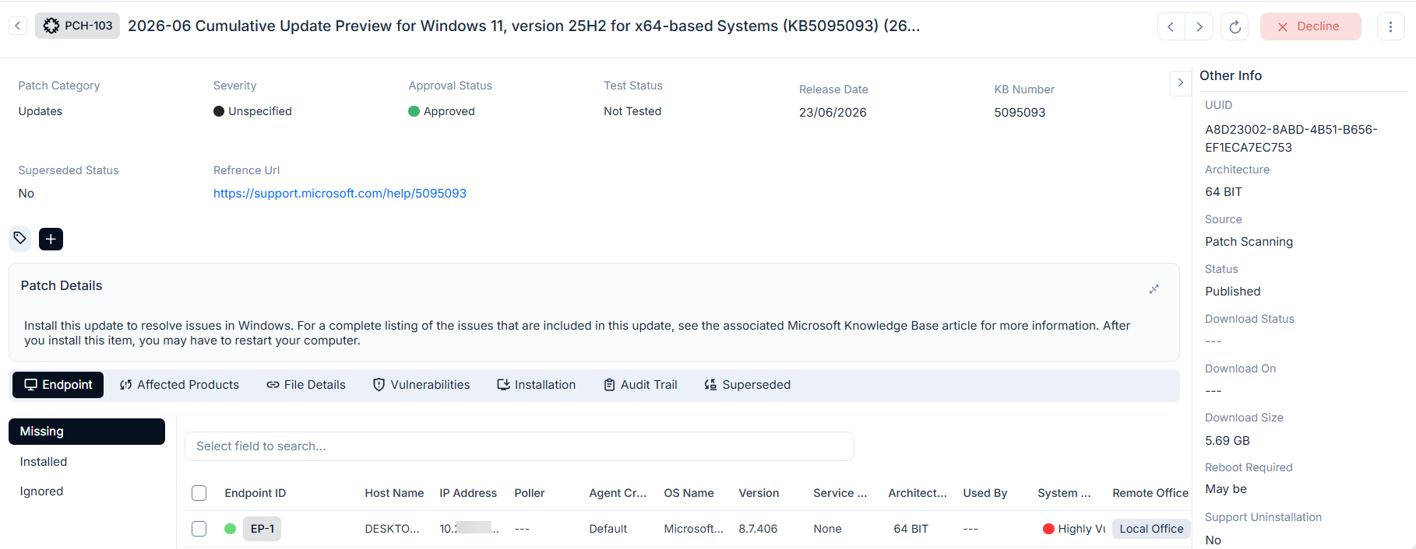Viewport: 1416px width, 549px height.
Task: Click the 5.69 GB download size
Action: click(1228, 441)
